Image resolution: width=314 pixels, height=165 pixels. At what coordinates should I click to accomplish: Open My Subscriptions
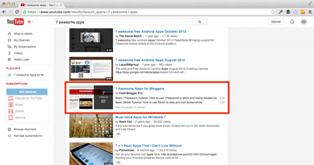25,47
